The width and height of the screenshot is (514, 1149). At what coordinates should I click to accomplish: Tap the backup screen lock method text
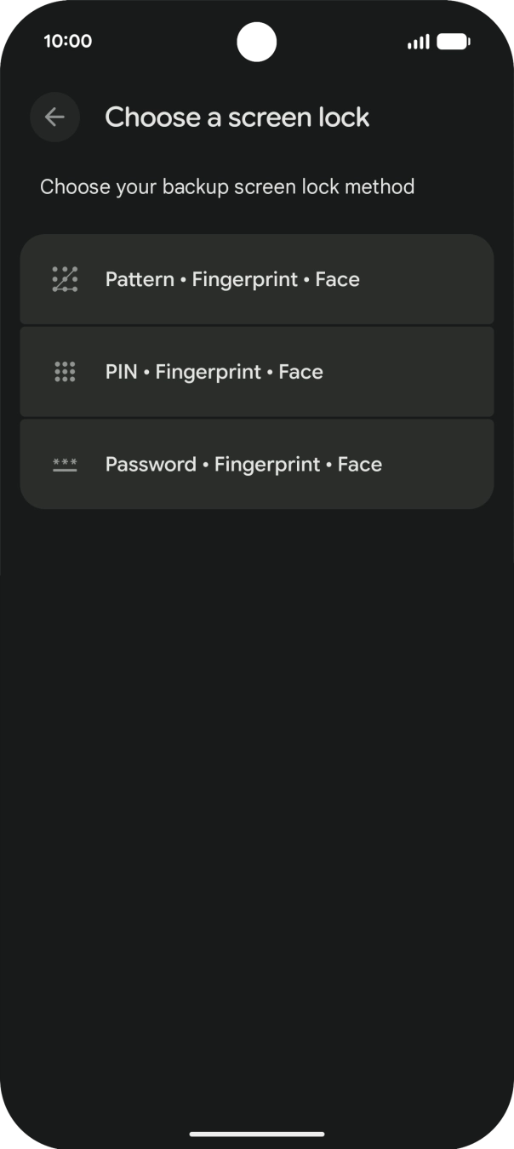(227, 186)
